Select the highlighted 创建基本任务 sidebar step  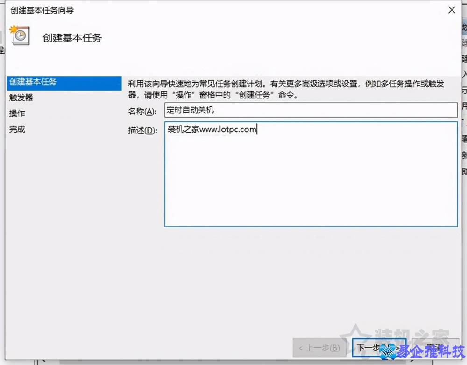(33, 83)
